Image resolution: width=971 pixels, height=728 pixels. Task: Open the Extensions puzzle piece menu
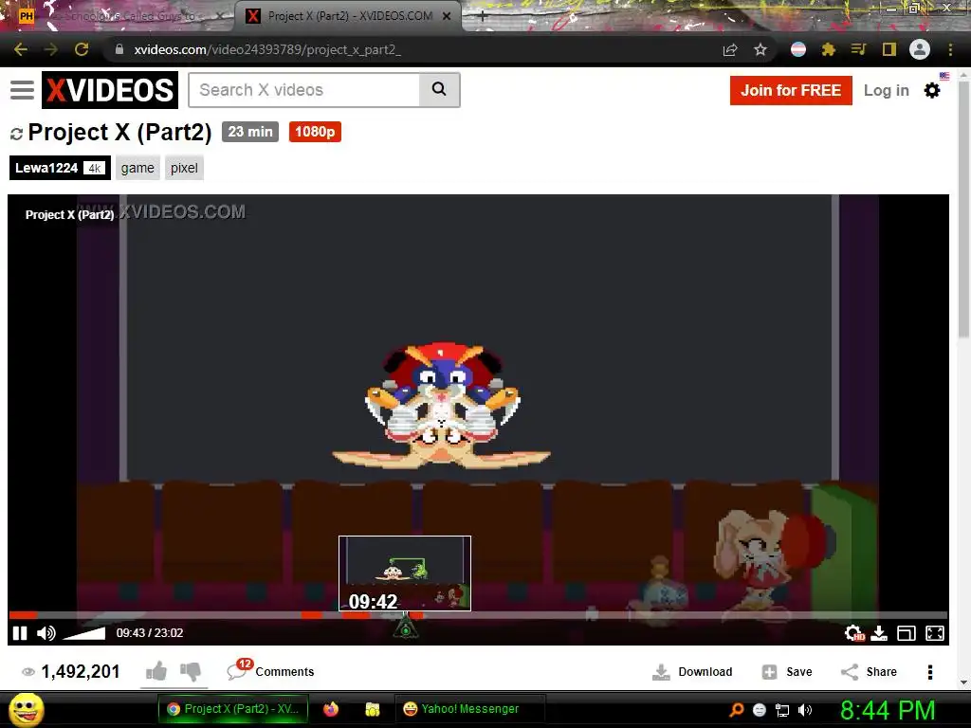(829, 49)
